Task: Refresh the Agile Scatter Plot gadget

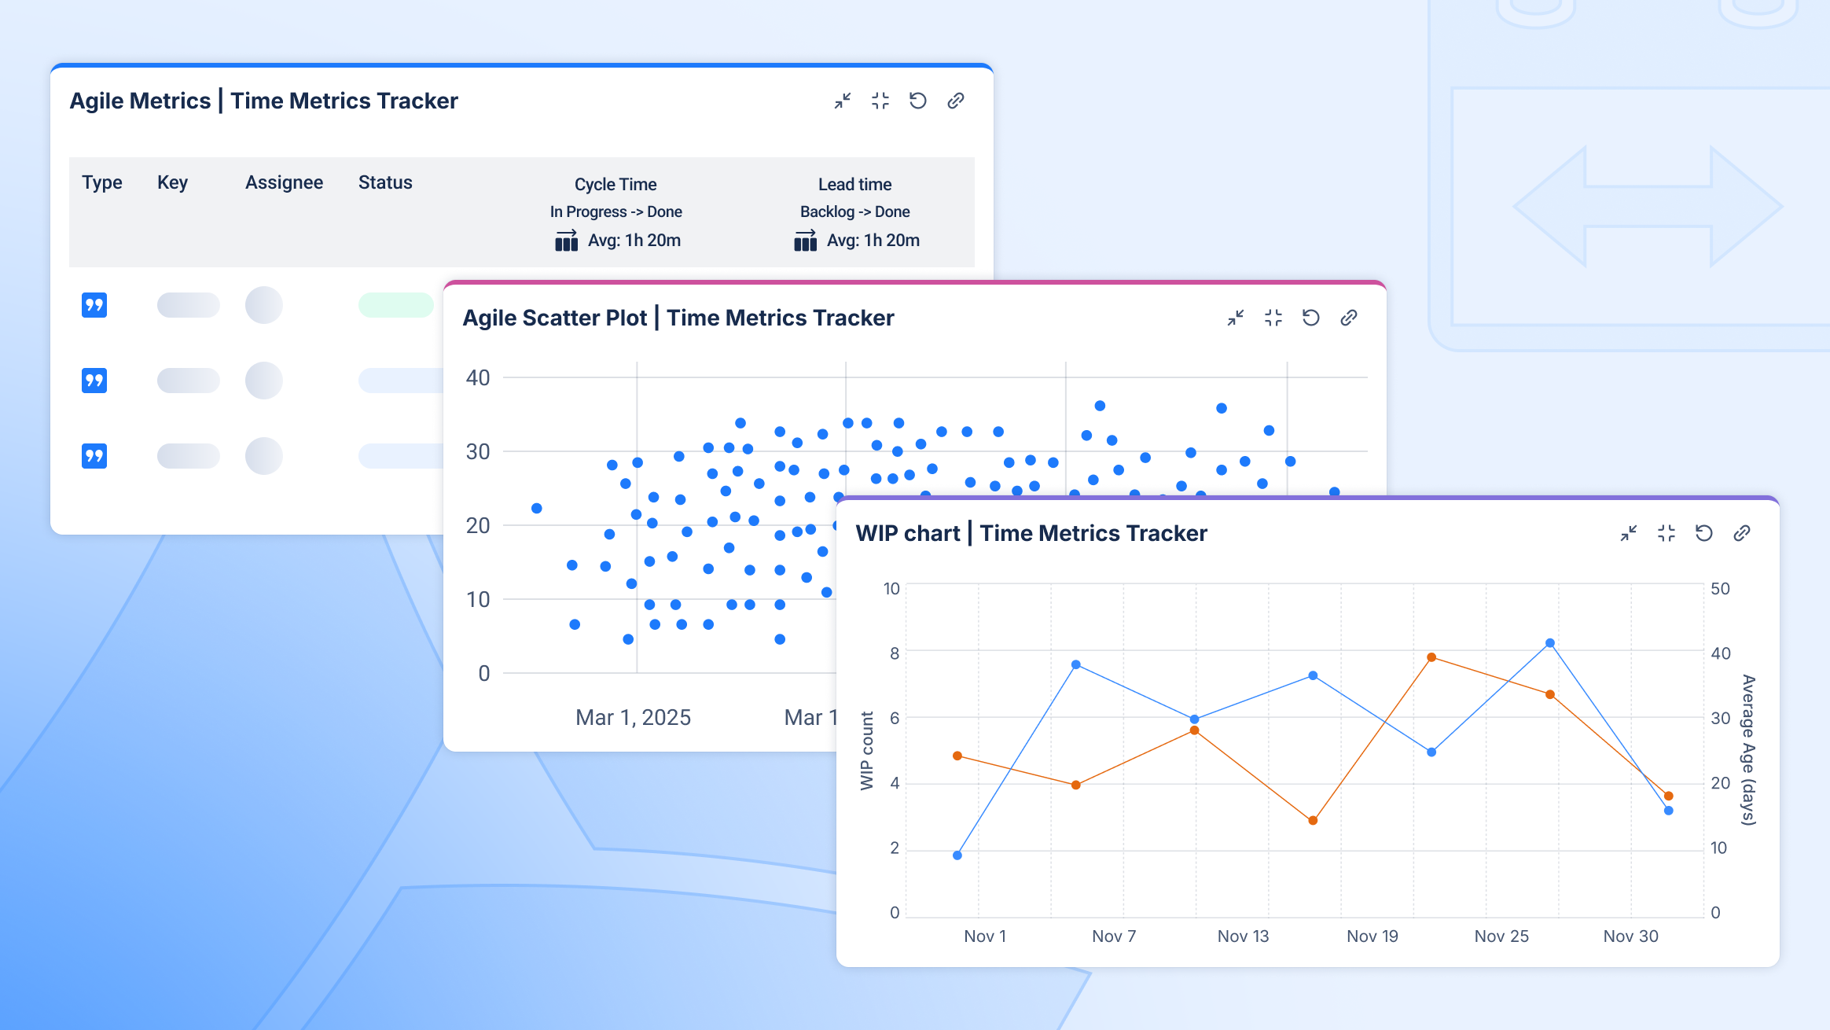Action: [x=1311, y=318]
